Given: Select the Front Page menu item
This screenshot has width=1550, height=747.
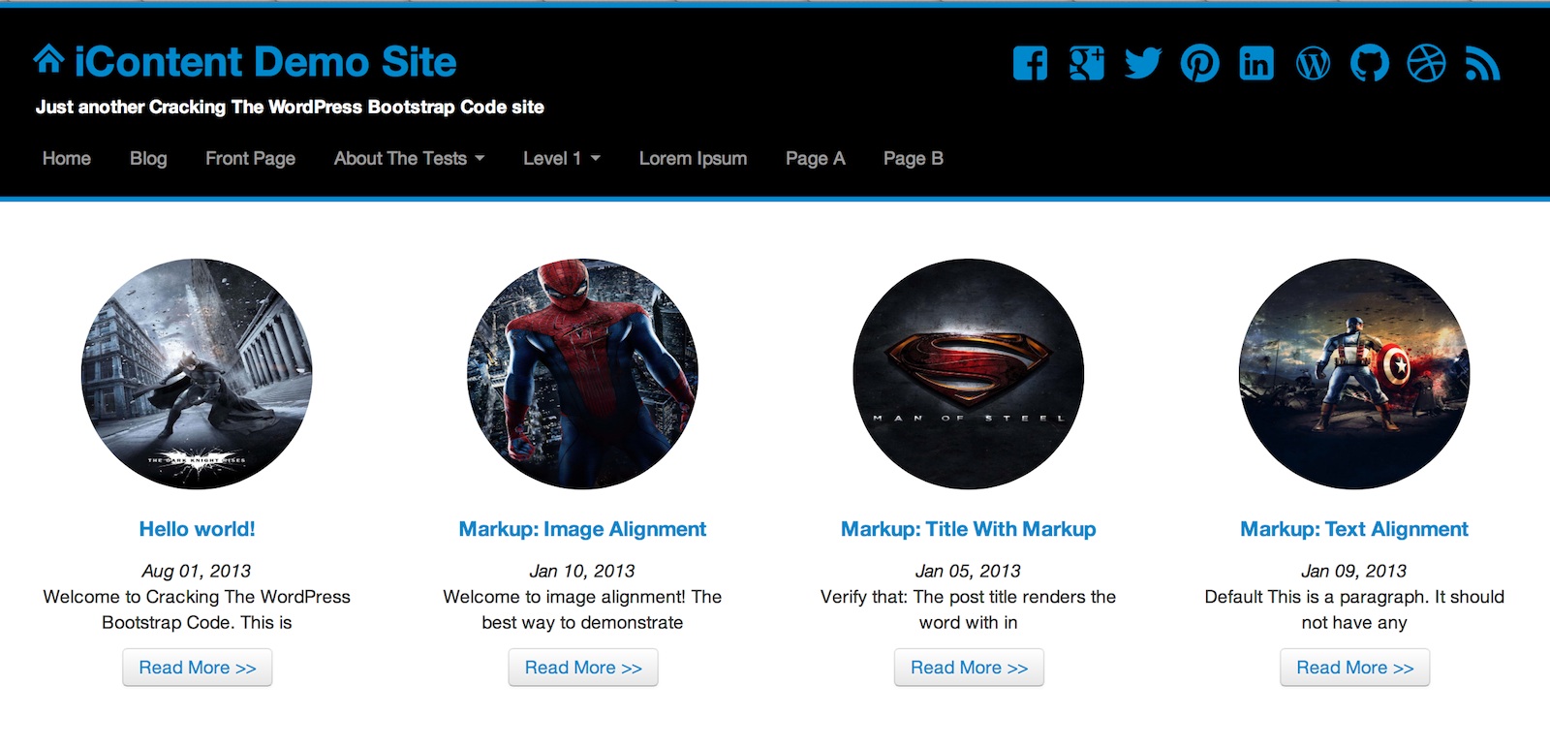Looking at the screenshot, I should 250,159.
